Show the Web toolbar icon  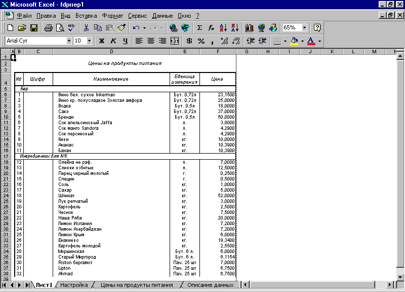(185, 28)
